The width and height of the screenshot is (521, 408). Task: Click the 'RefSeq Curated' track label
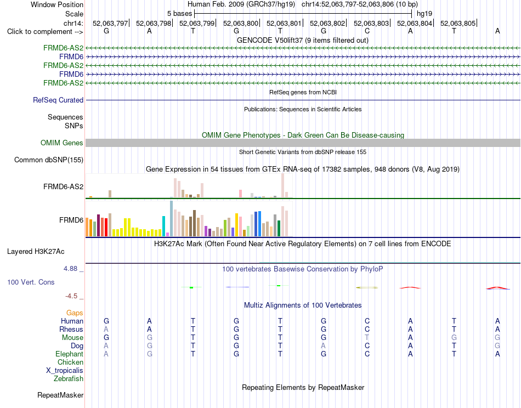pyautogui.click(x=58, y=100)
